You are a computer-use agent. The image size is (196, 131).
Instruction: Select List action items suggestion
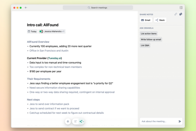(x=149, y=33)
